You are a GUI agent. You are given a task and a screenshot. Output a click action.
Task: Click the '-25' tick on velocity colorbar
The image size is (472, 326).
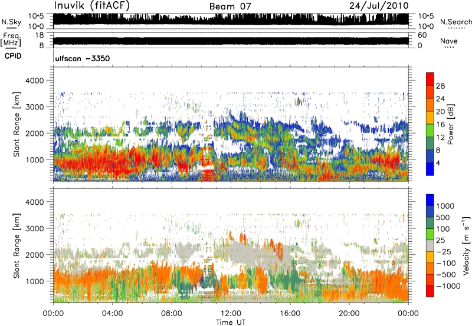[x=444, y=251]
